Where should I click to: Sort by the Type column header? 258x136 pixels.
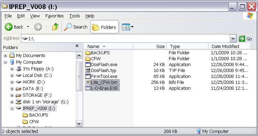pos(188,47)
